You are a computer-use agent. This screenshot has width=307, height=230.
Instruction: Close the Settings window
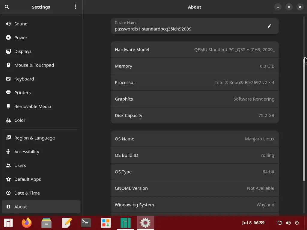[300, 7]
